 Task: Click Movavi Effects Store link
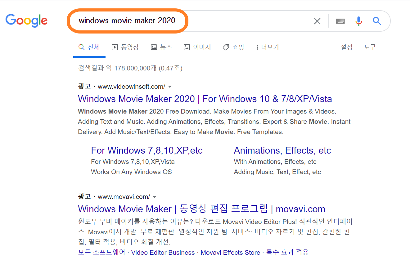[230, 253]
